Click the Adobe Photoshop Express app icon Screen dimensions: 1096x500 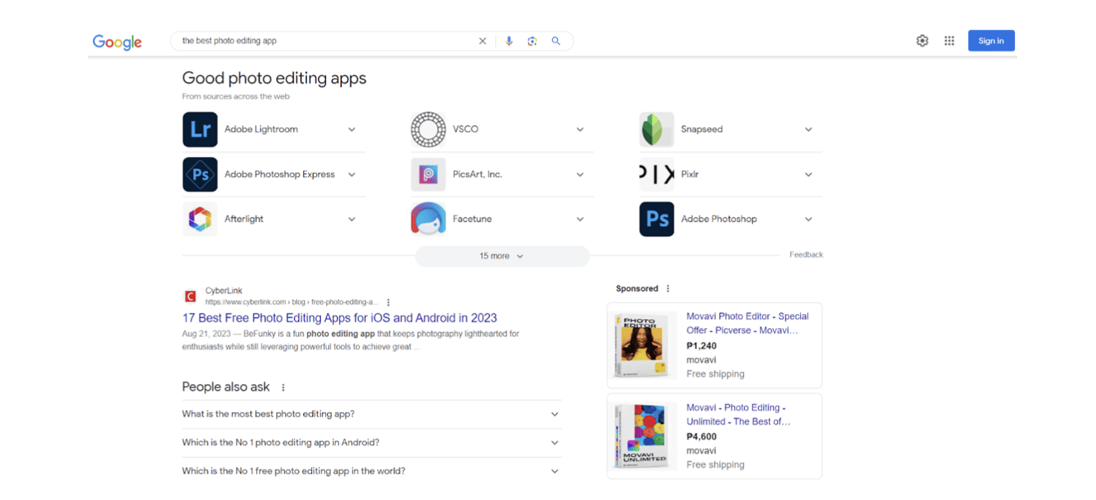click(200, 174)
